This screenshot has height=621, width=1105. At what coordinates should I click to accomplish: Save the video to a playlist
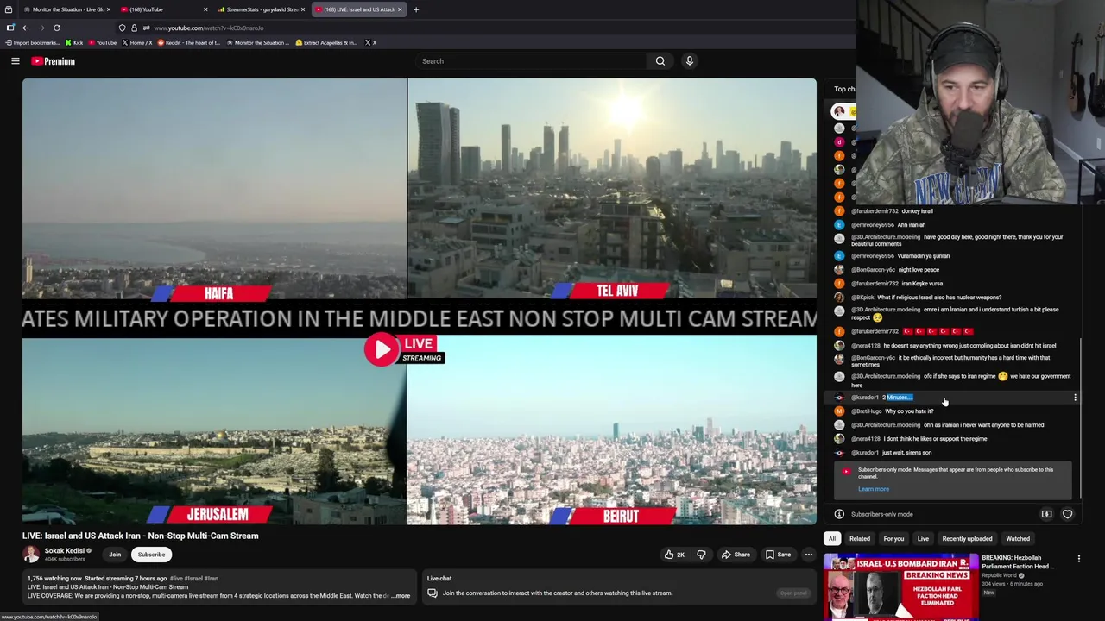(x=778, y=555)
